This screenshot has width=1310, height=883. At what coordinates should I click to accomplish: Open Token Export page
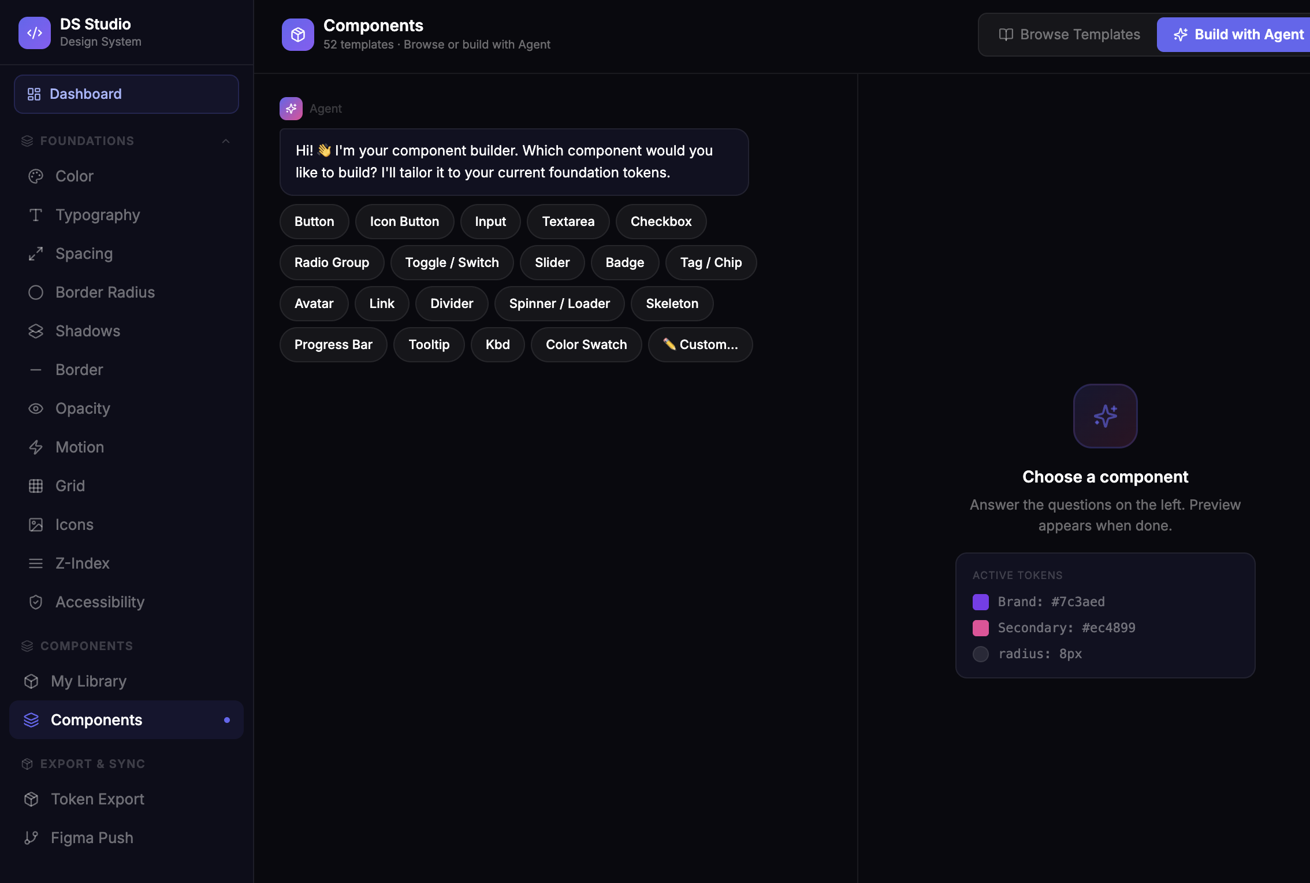(x=126, y=799)
